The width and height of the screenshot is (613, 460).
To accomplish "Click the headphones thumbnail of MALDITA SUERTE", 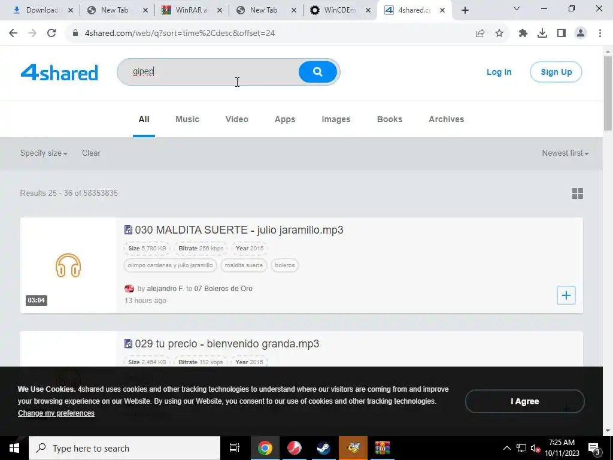I will click(x=68, y=265).
